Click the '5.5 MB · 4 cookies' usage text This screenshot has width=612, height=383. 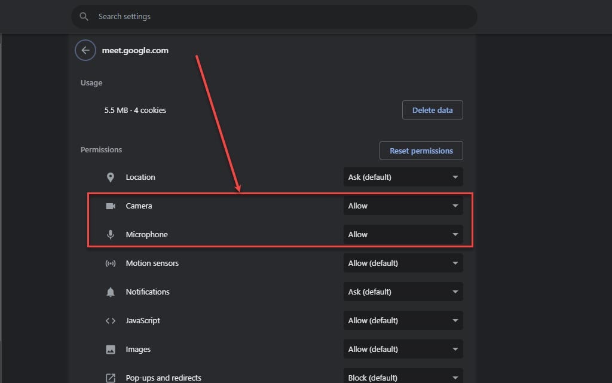(135, 111)
